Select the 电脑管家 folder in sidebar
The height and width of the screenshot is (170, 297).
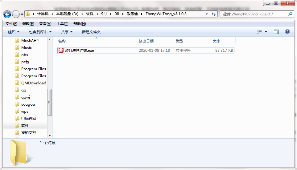click(29, 119)
